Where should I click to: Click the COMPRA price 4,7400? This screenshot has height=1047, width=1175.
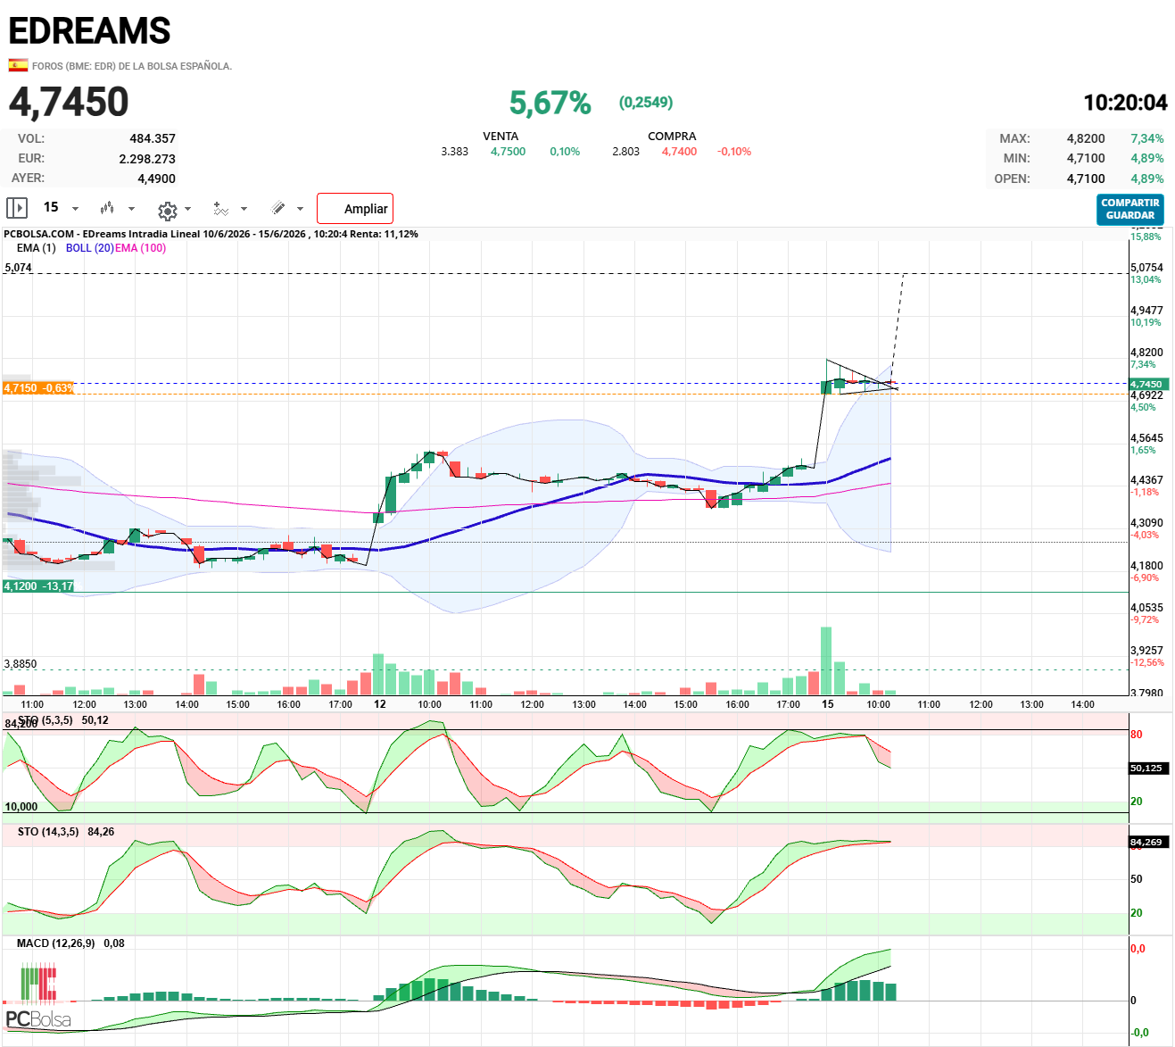point(679,152)
